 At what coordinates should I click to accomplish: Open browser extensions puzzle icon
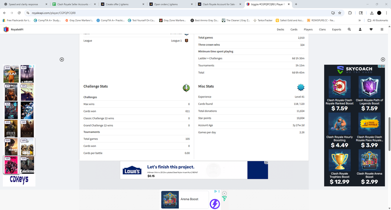pos(350,13)
